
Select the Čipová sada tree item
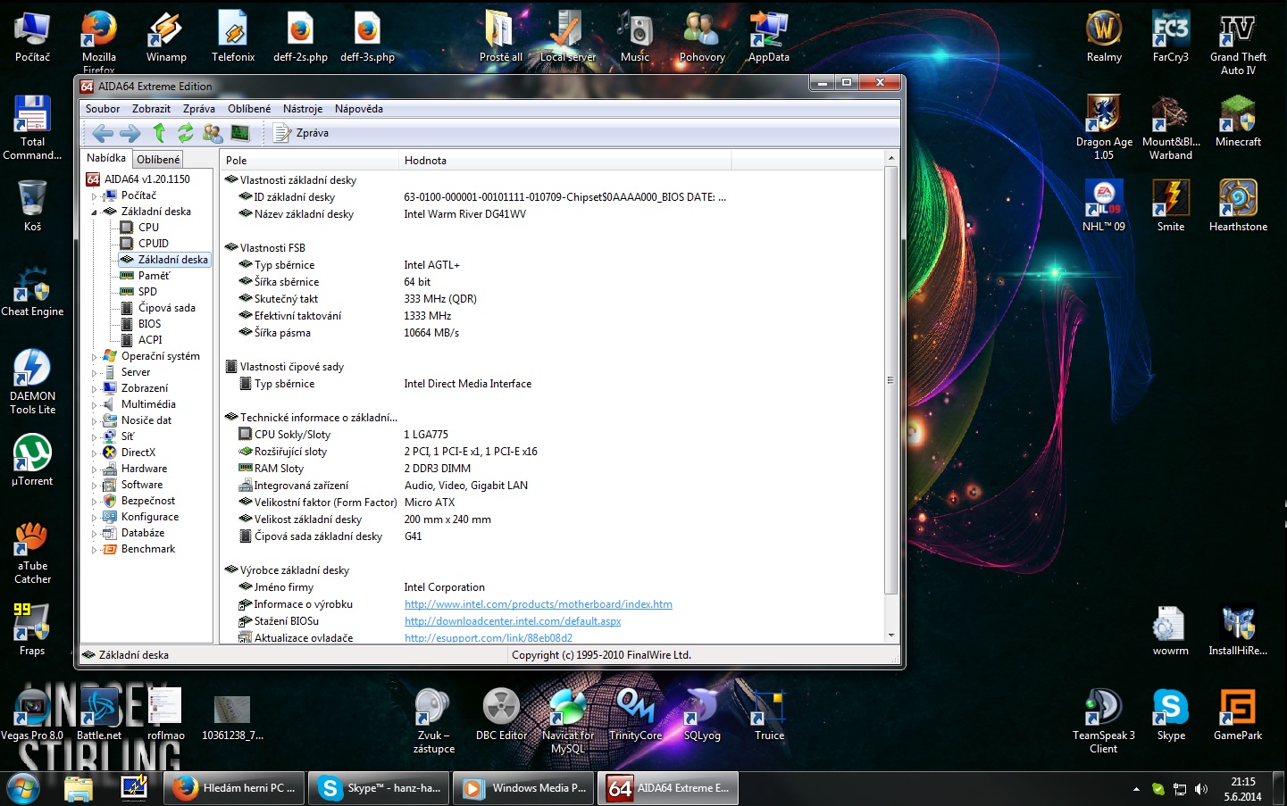pos(158,308)
